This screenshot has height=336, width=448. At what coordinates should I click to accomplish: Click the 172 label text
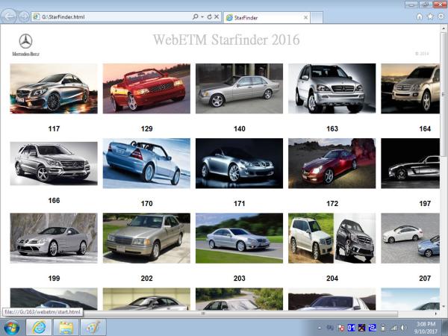pos(332,204)
